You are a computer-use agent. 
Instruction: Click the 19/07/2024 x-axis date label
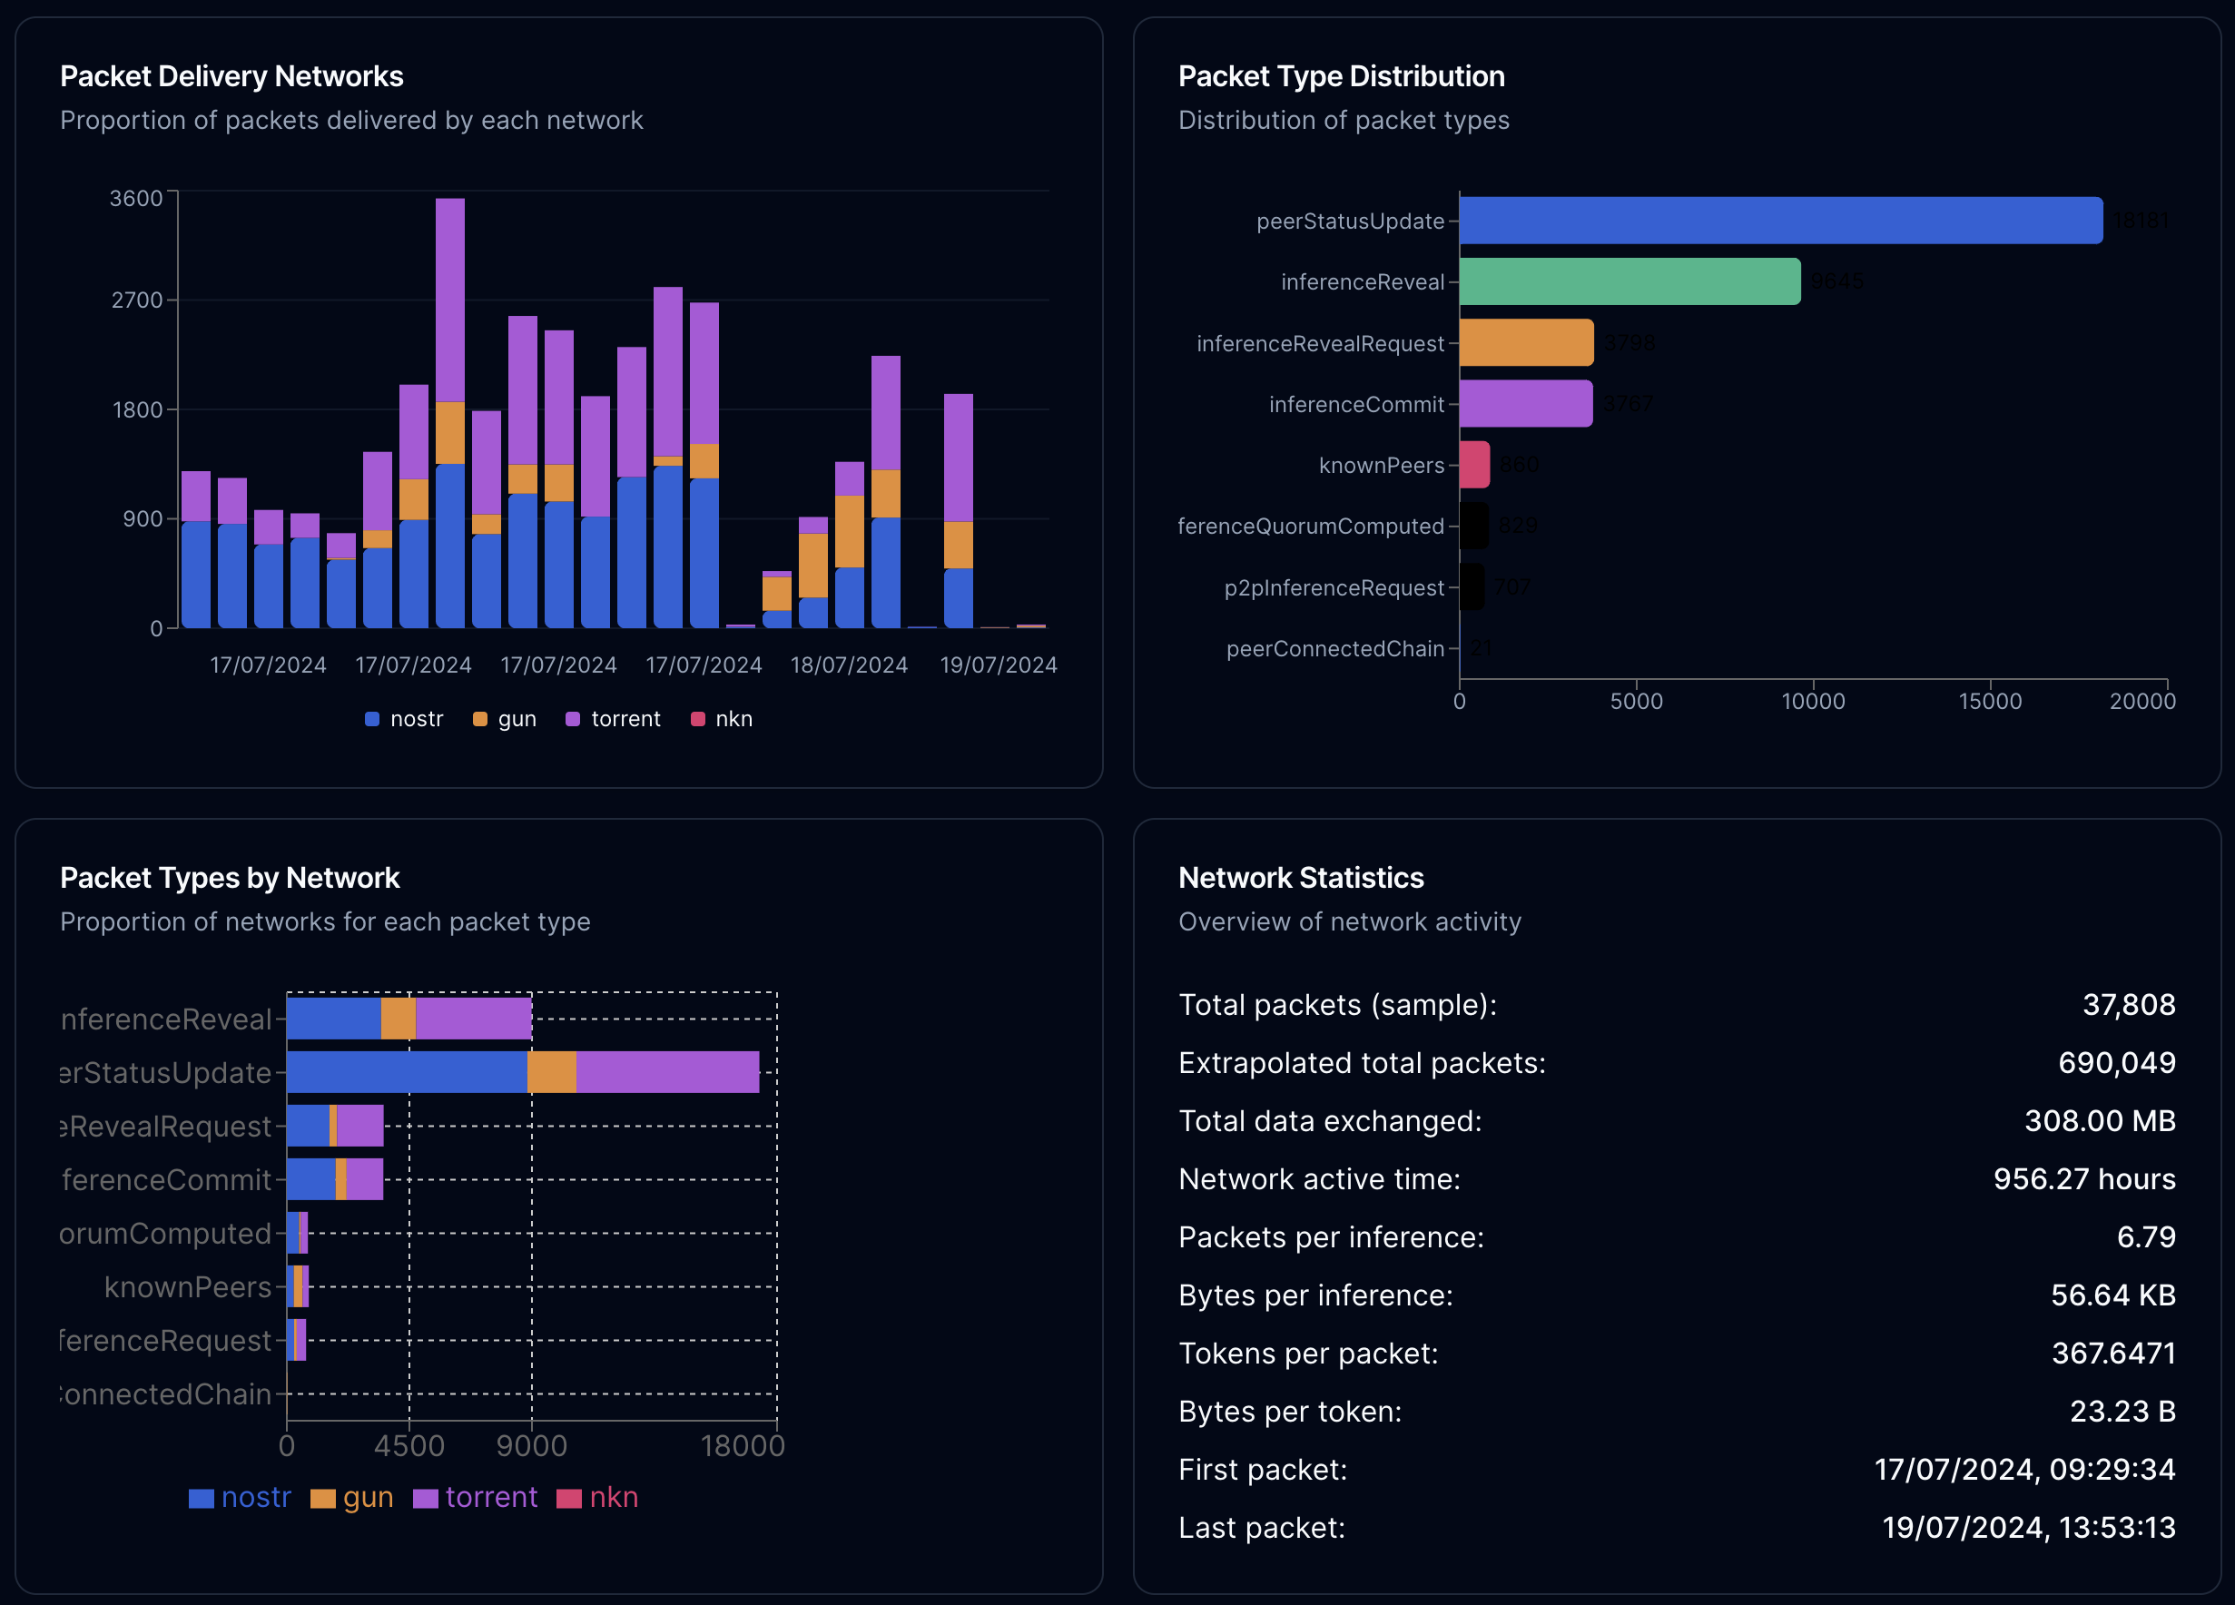pyautogui.click(x=999, y=665)
